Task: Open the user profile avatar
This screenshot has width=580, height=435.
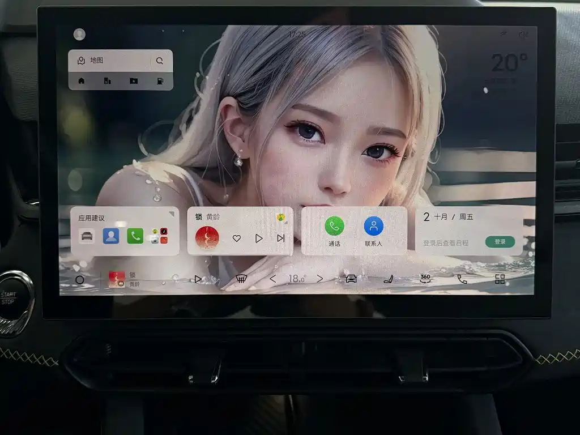Action: 79,35
